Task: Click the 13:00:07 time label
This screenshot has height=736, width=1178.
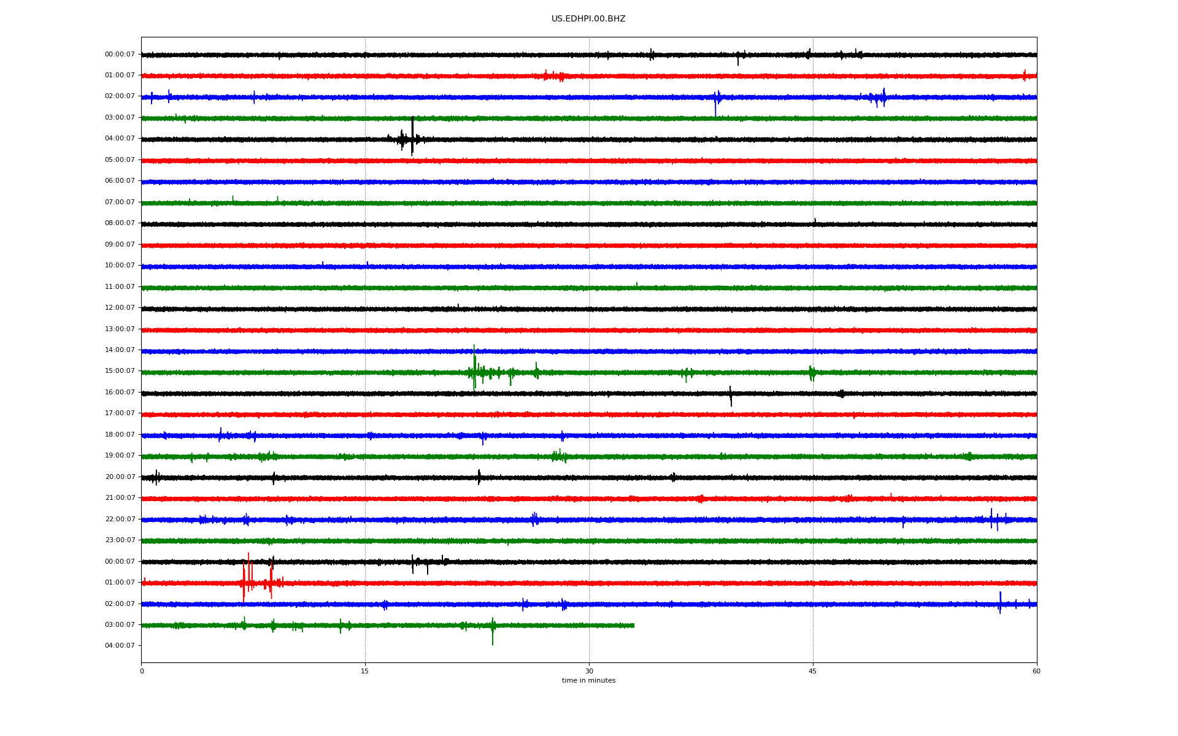Action: coord(120,329)
